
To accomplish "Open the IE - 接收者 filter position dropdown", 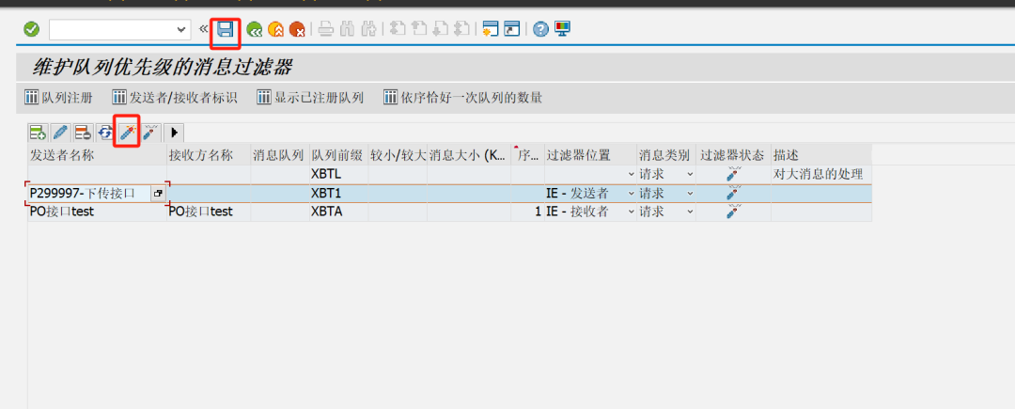I will [x=631, y=212].
